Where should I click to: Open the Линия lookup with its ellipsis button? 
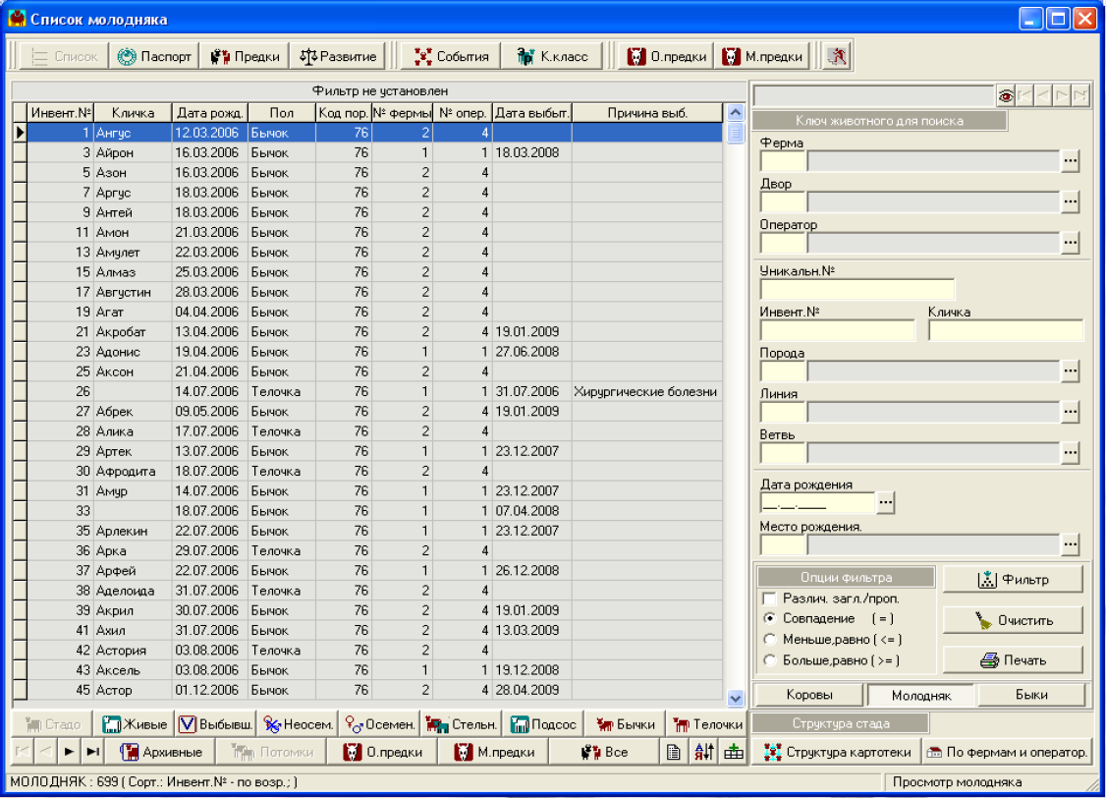tap(1070, 412)
